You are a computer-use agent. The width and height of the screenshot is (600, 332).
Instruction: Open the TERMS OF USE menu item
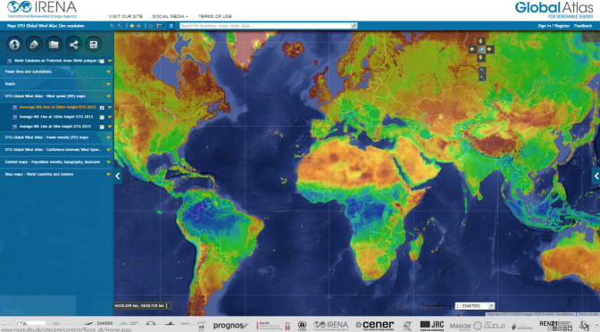214,16
